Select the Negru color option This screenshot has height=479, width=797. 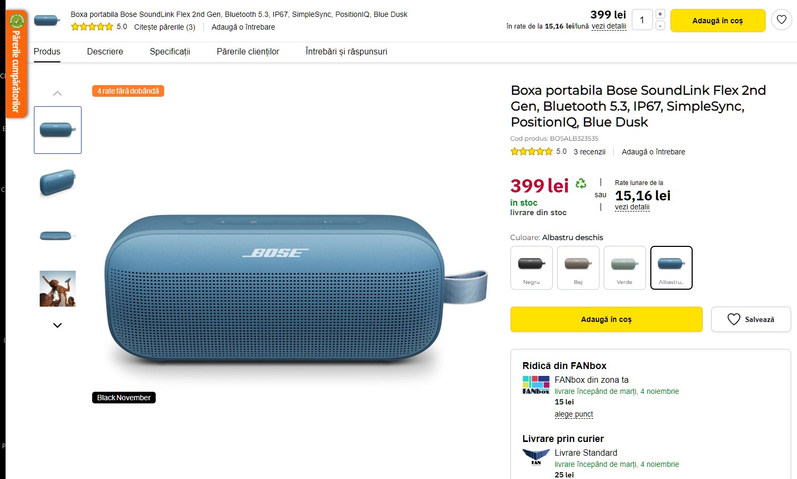tap(531, 268)
